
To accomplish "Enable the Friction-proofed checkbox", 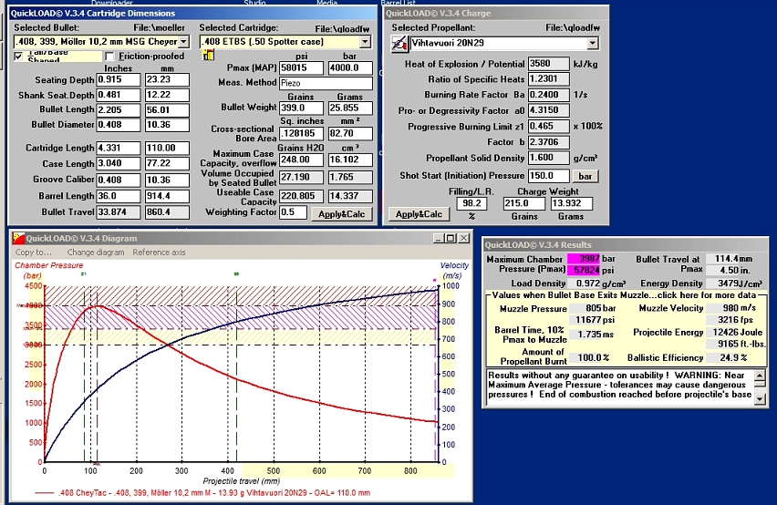I will (109, 57).
